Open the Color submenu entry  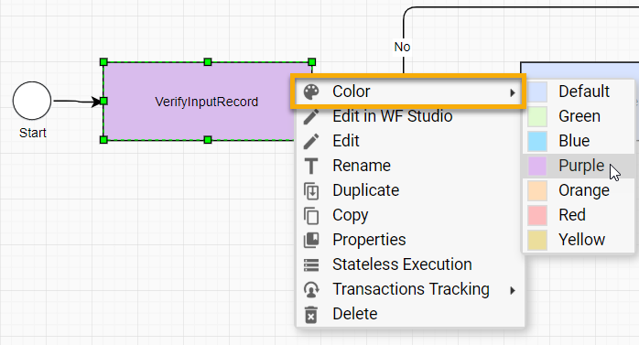(x=408, y=92)
